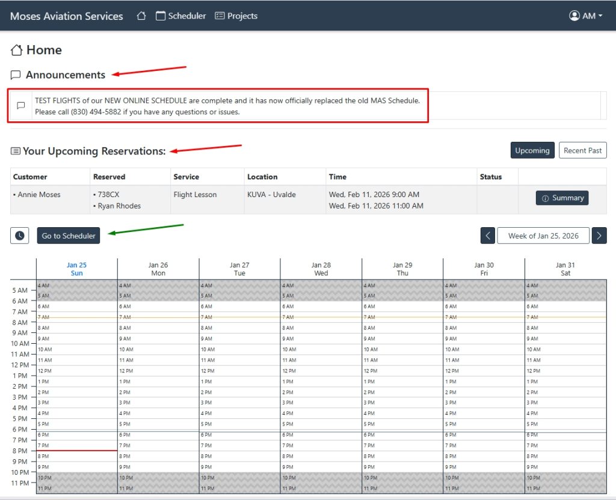
Task: Advance to next week with right chevron
Action: (x=599, y=236)
